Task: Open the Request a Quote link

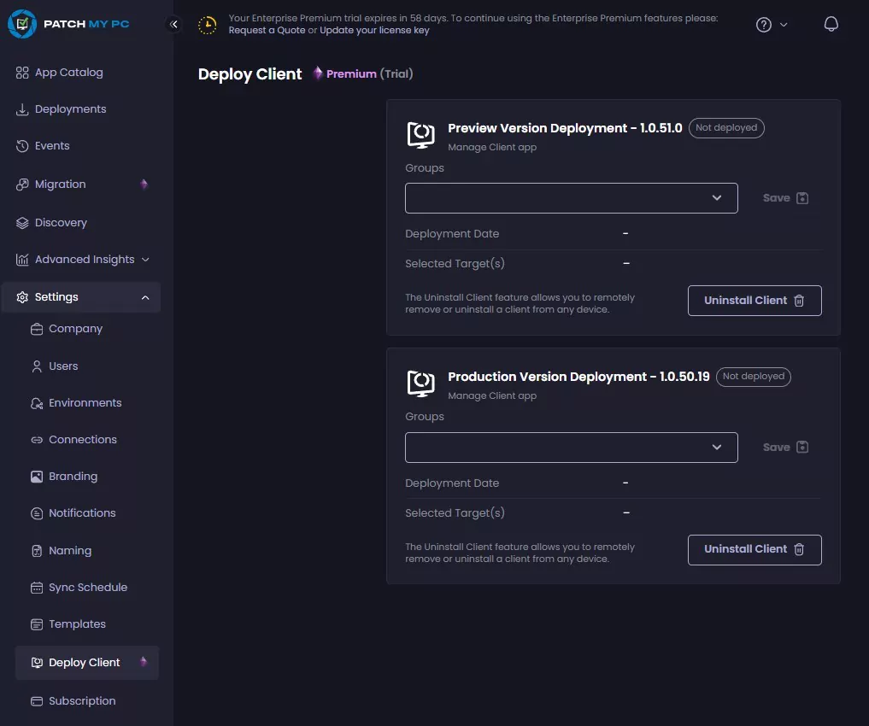Action: [x=267, y=30]
